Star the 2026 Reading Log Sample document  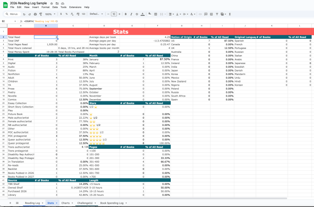(51, 3)
